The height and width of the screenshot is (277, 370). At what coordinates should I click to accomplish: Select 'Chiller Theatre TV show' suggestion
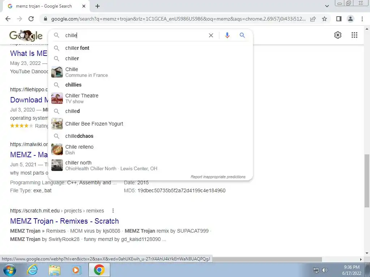point(150,98)
